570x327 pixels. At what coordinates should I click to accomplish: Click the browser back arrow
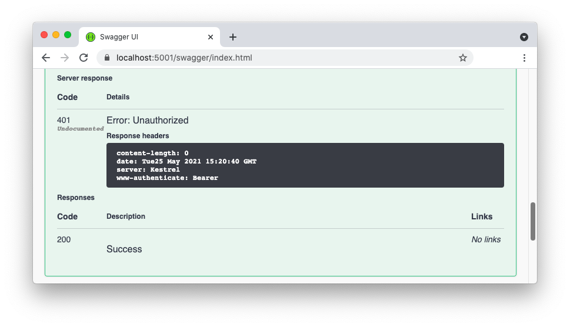click(46, 58)
